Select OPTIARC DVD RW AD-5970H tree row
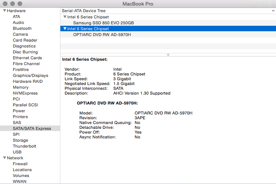 168,35
